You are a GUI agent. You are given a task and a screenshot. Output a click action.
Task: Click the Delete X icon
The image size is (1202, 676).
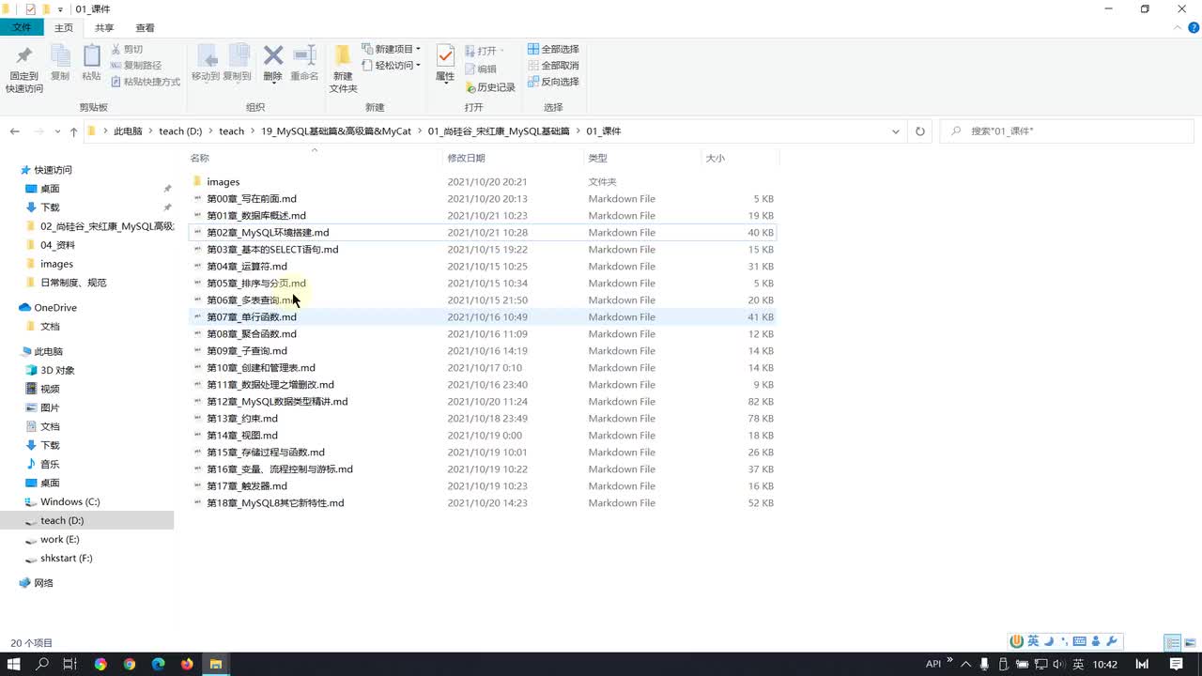click(x=273, y=63)
